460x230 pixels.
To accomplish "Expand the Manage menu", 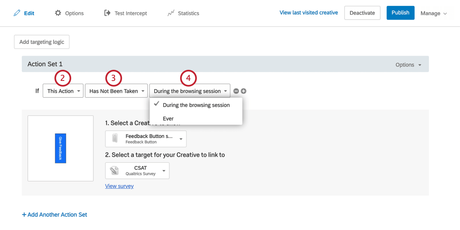I will 433,13.
